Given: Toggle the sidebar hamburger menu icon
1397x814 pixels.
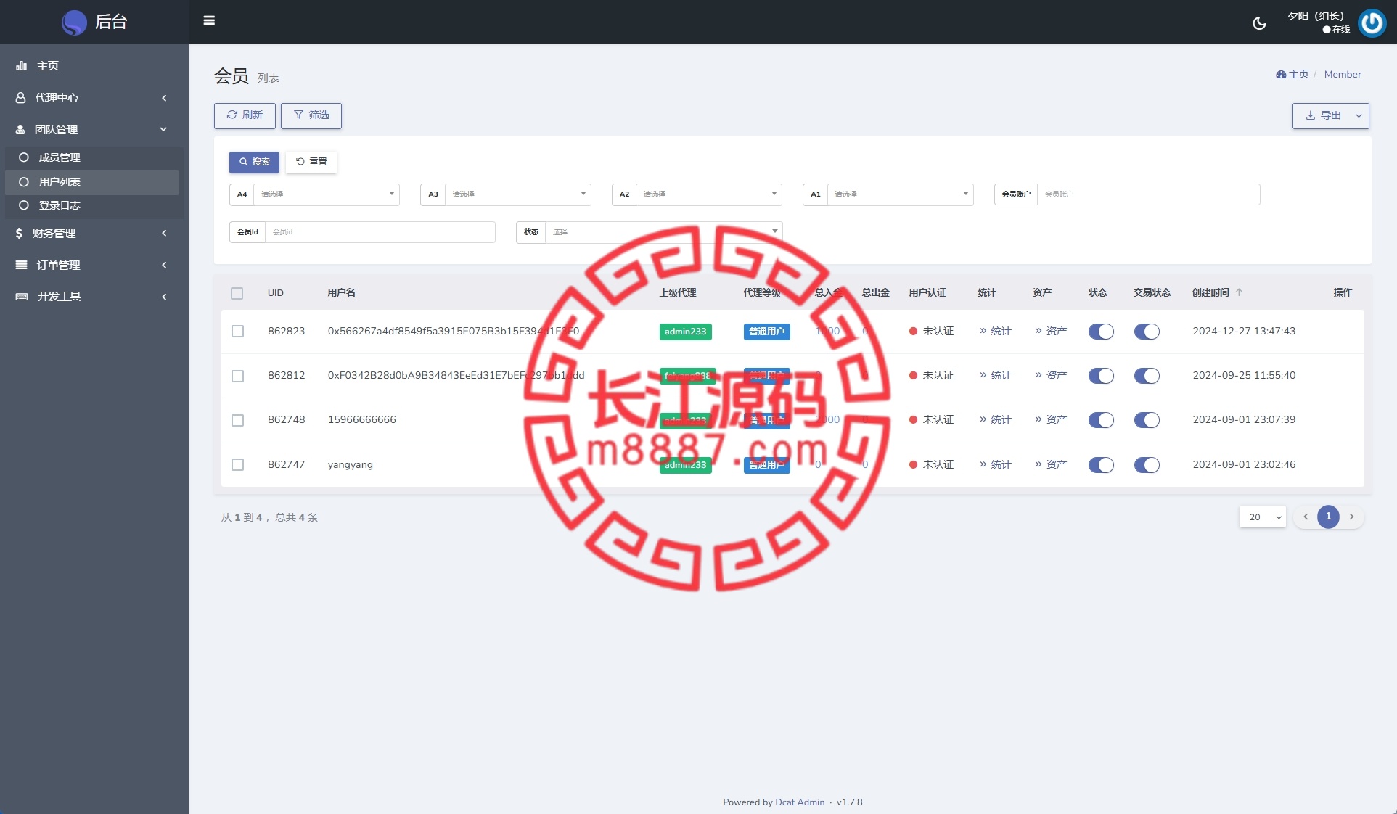Looking at the screenshot, I should click(x=209, y=20).
